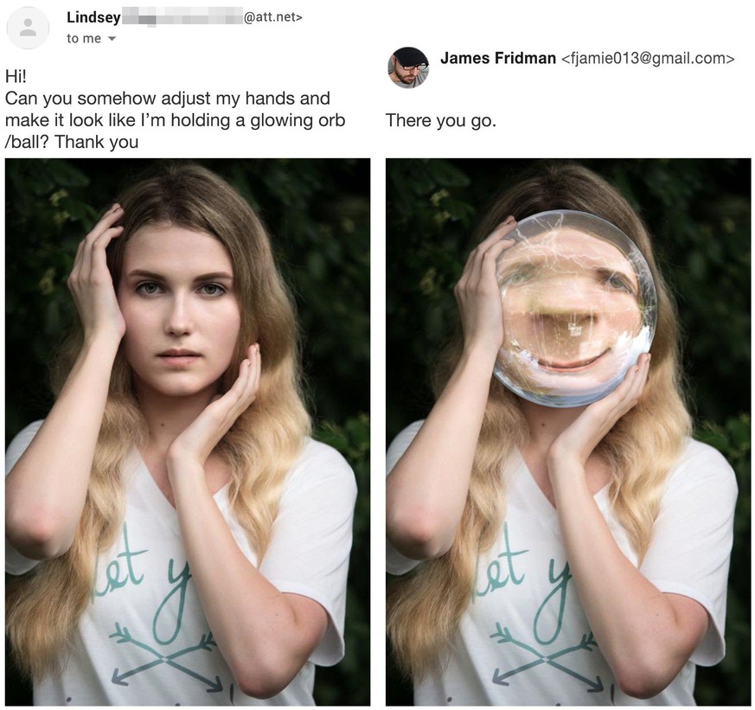Click the glowing orb request message text

[175, 120]
